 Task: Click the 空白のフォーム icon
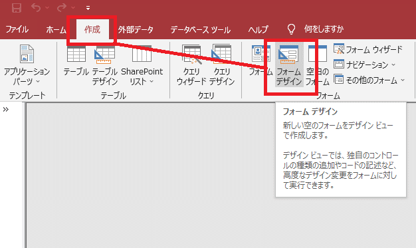(x=317, y=54)
